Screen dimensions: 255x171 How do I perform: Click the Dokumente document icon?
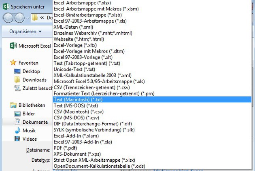point(17,122)
